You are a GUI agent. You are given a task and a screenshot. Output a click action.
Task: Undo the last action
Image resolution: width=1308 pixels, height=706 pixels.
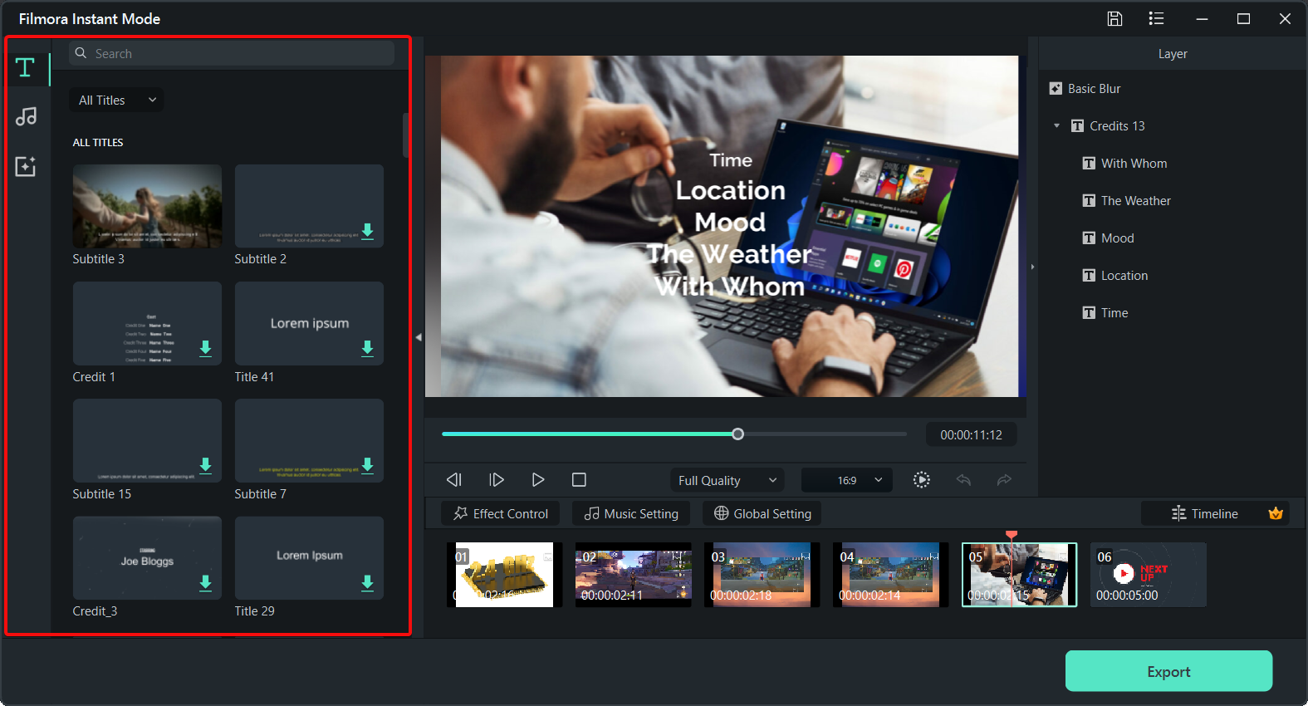(963, 480)
